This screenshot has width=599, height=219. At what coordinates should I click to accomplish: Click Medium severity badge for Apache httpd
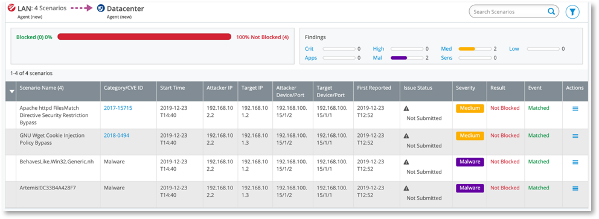[470, 109]
